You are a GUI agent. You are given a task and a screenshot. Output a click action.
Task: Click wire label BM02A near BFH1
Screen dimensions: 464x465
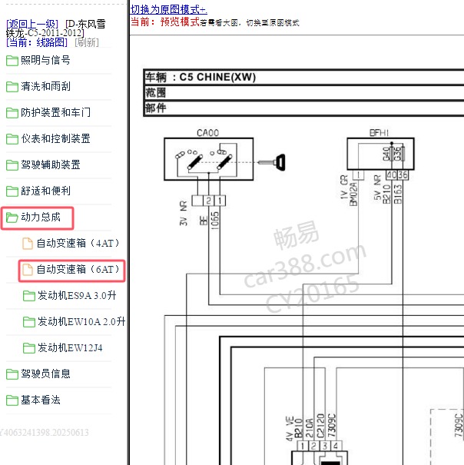(353, 194)
